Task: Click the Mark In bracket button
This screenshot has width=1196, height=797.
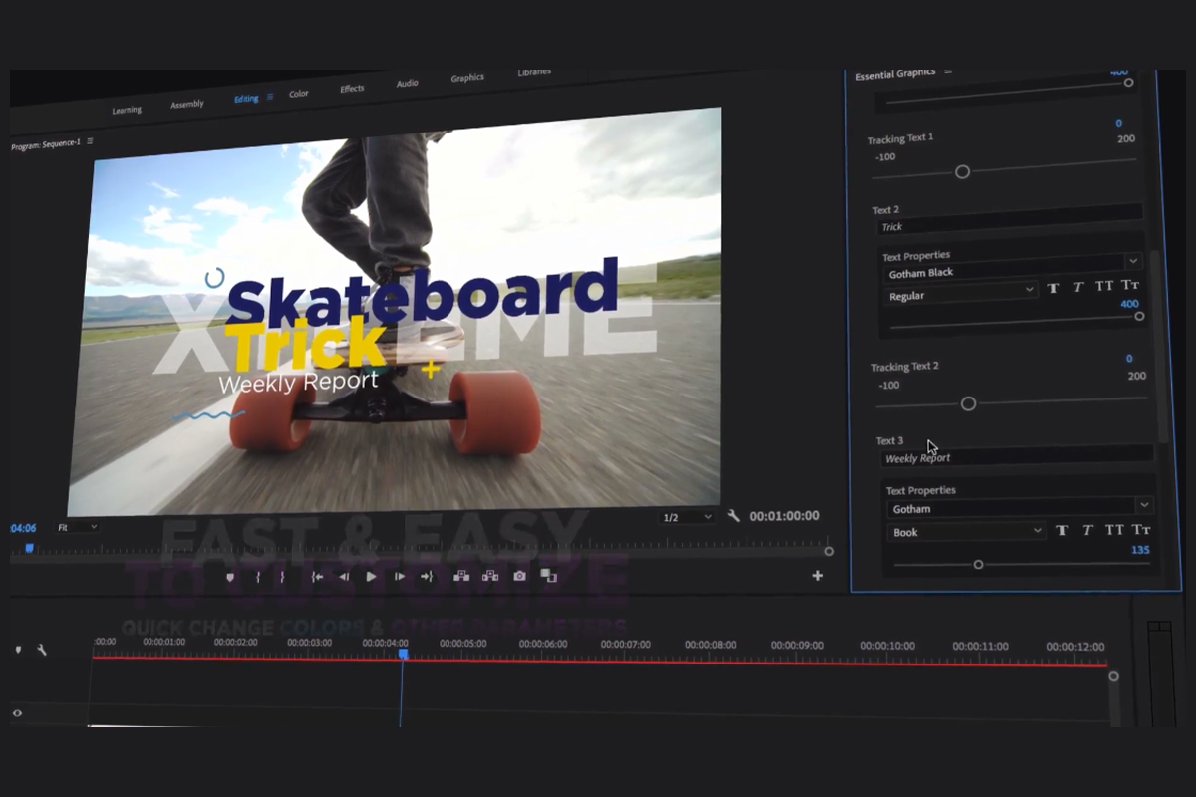Action: [x=258, y=576]
